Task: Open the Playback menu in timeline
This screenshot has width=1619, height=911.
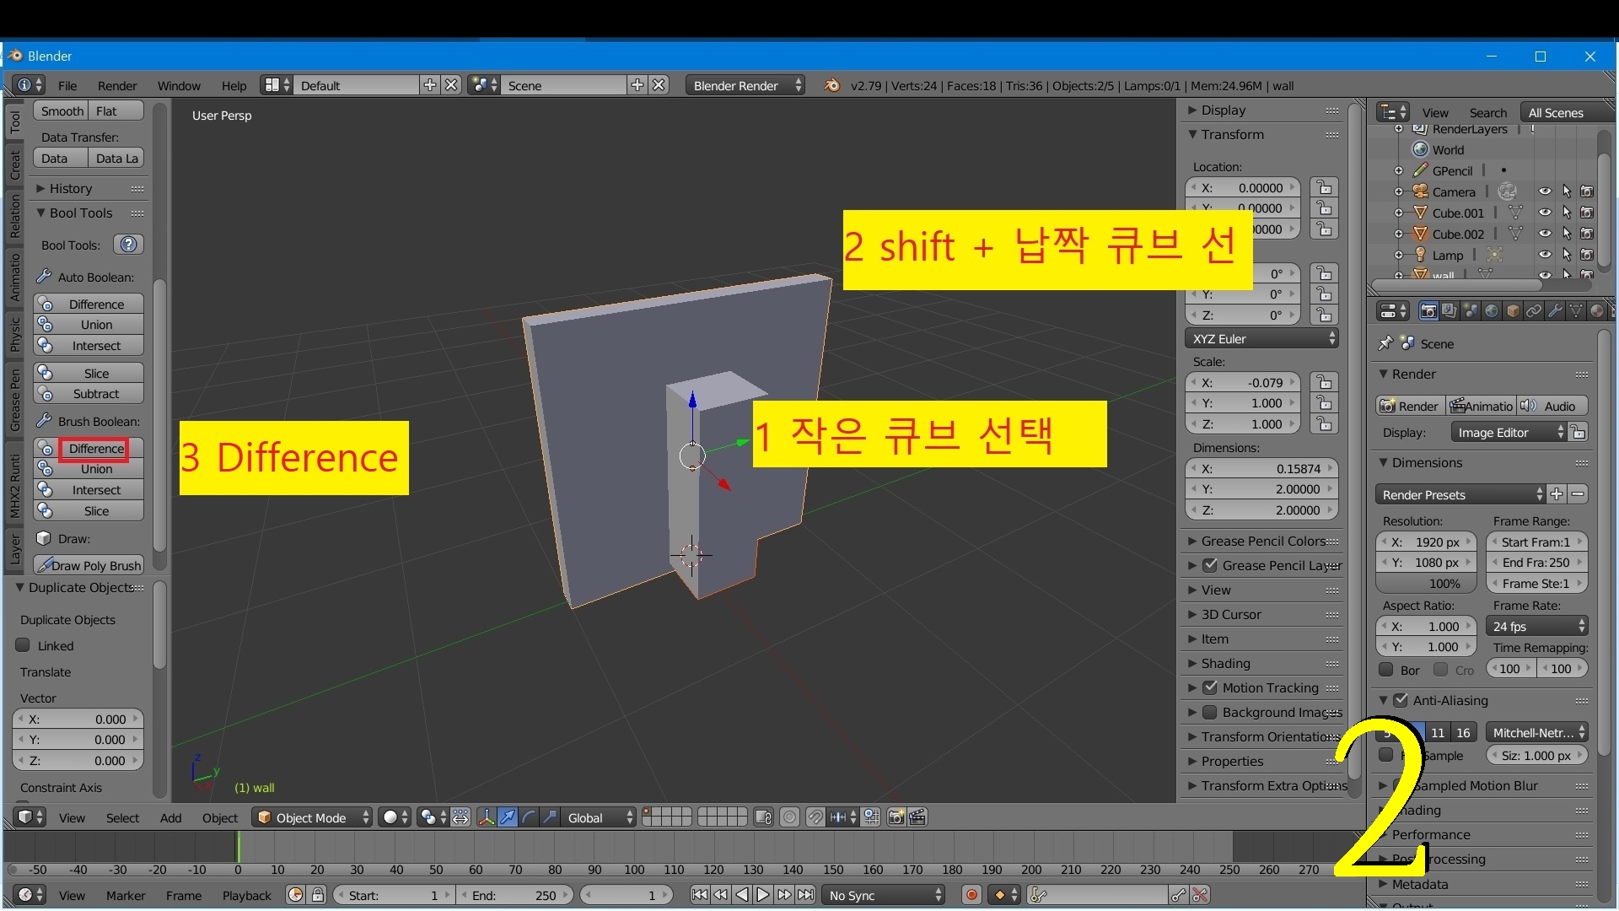Action: click(x=247, y=895)
